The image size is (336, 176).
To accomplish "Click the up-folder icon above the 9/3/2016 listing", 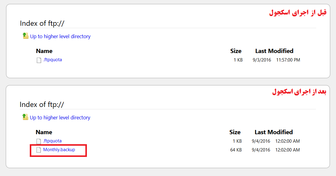I will point(26,36).
